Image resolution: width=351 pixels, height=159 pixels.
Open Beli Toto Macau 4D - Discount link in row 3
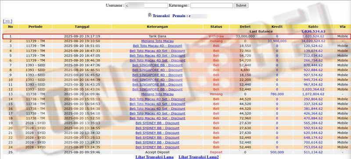158,46
